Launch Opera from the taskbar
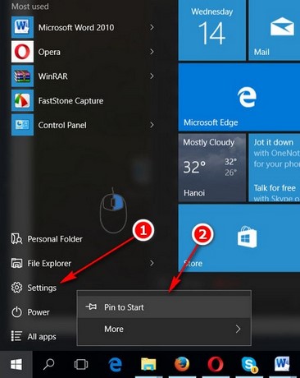The image size is (300, 378). click(x=216, y=364)
